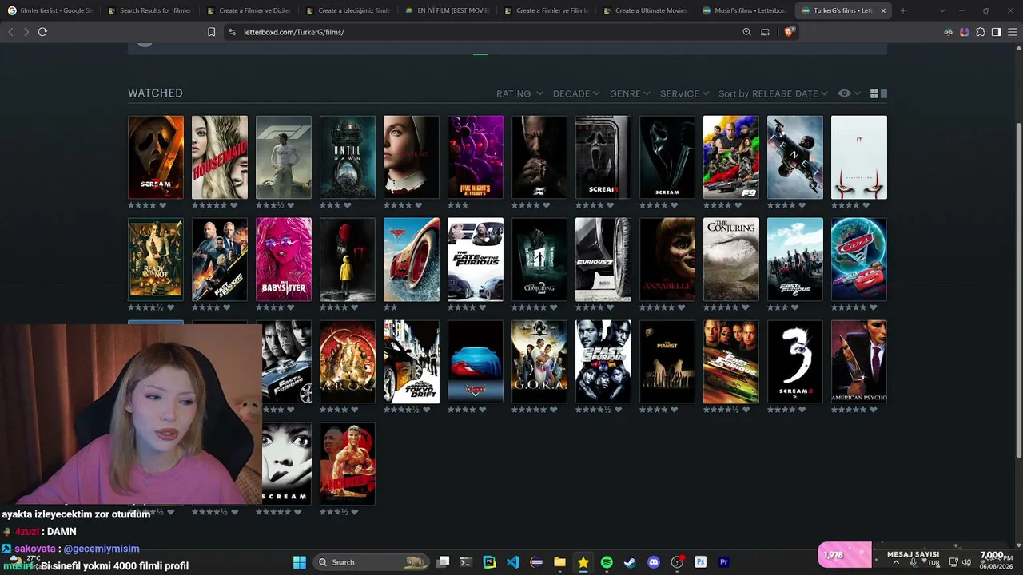1023x575 pixels.
Task: Switch to poster grid view
Action: (x=874, y=93)
